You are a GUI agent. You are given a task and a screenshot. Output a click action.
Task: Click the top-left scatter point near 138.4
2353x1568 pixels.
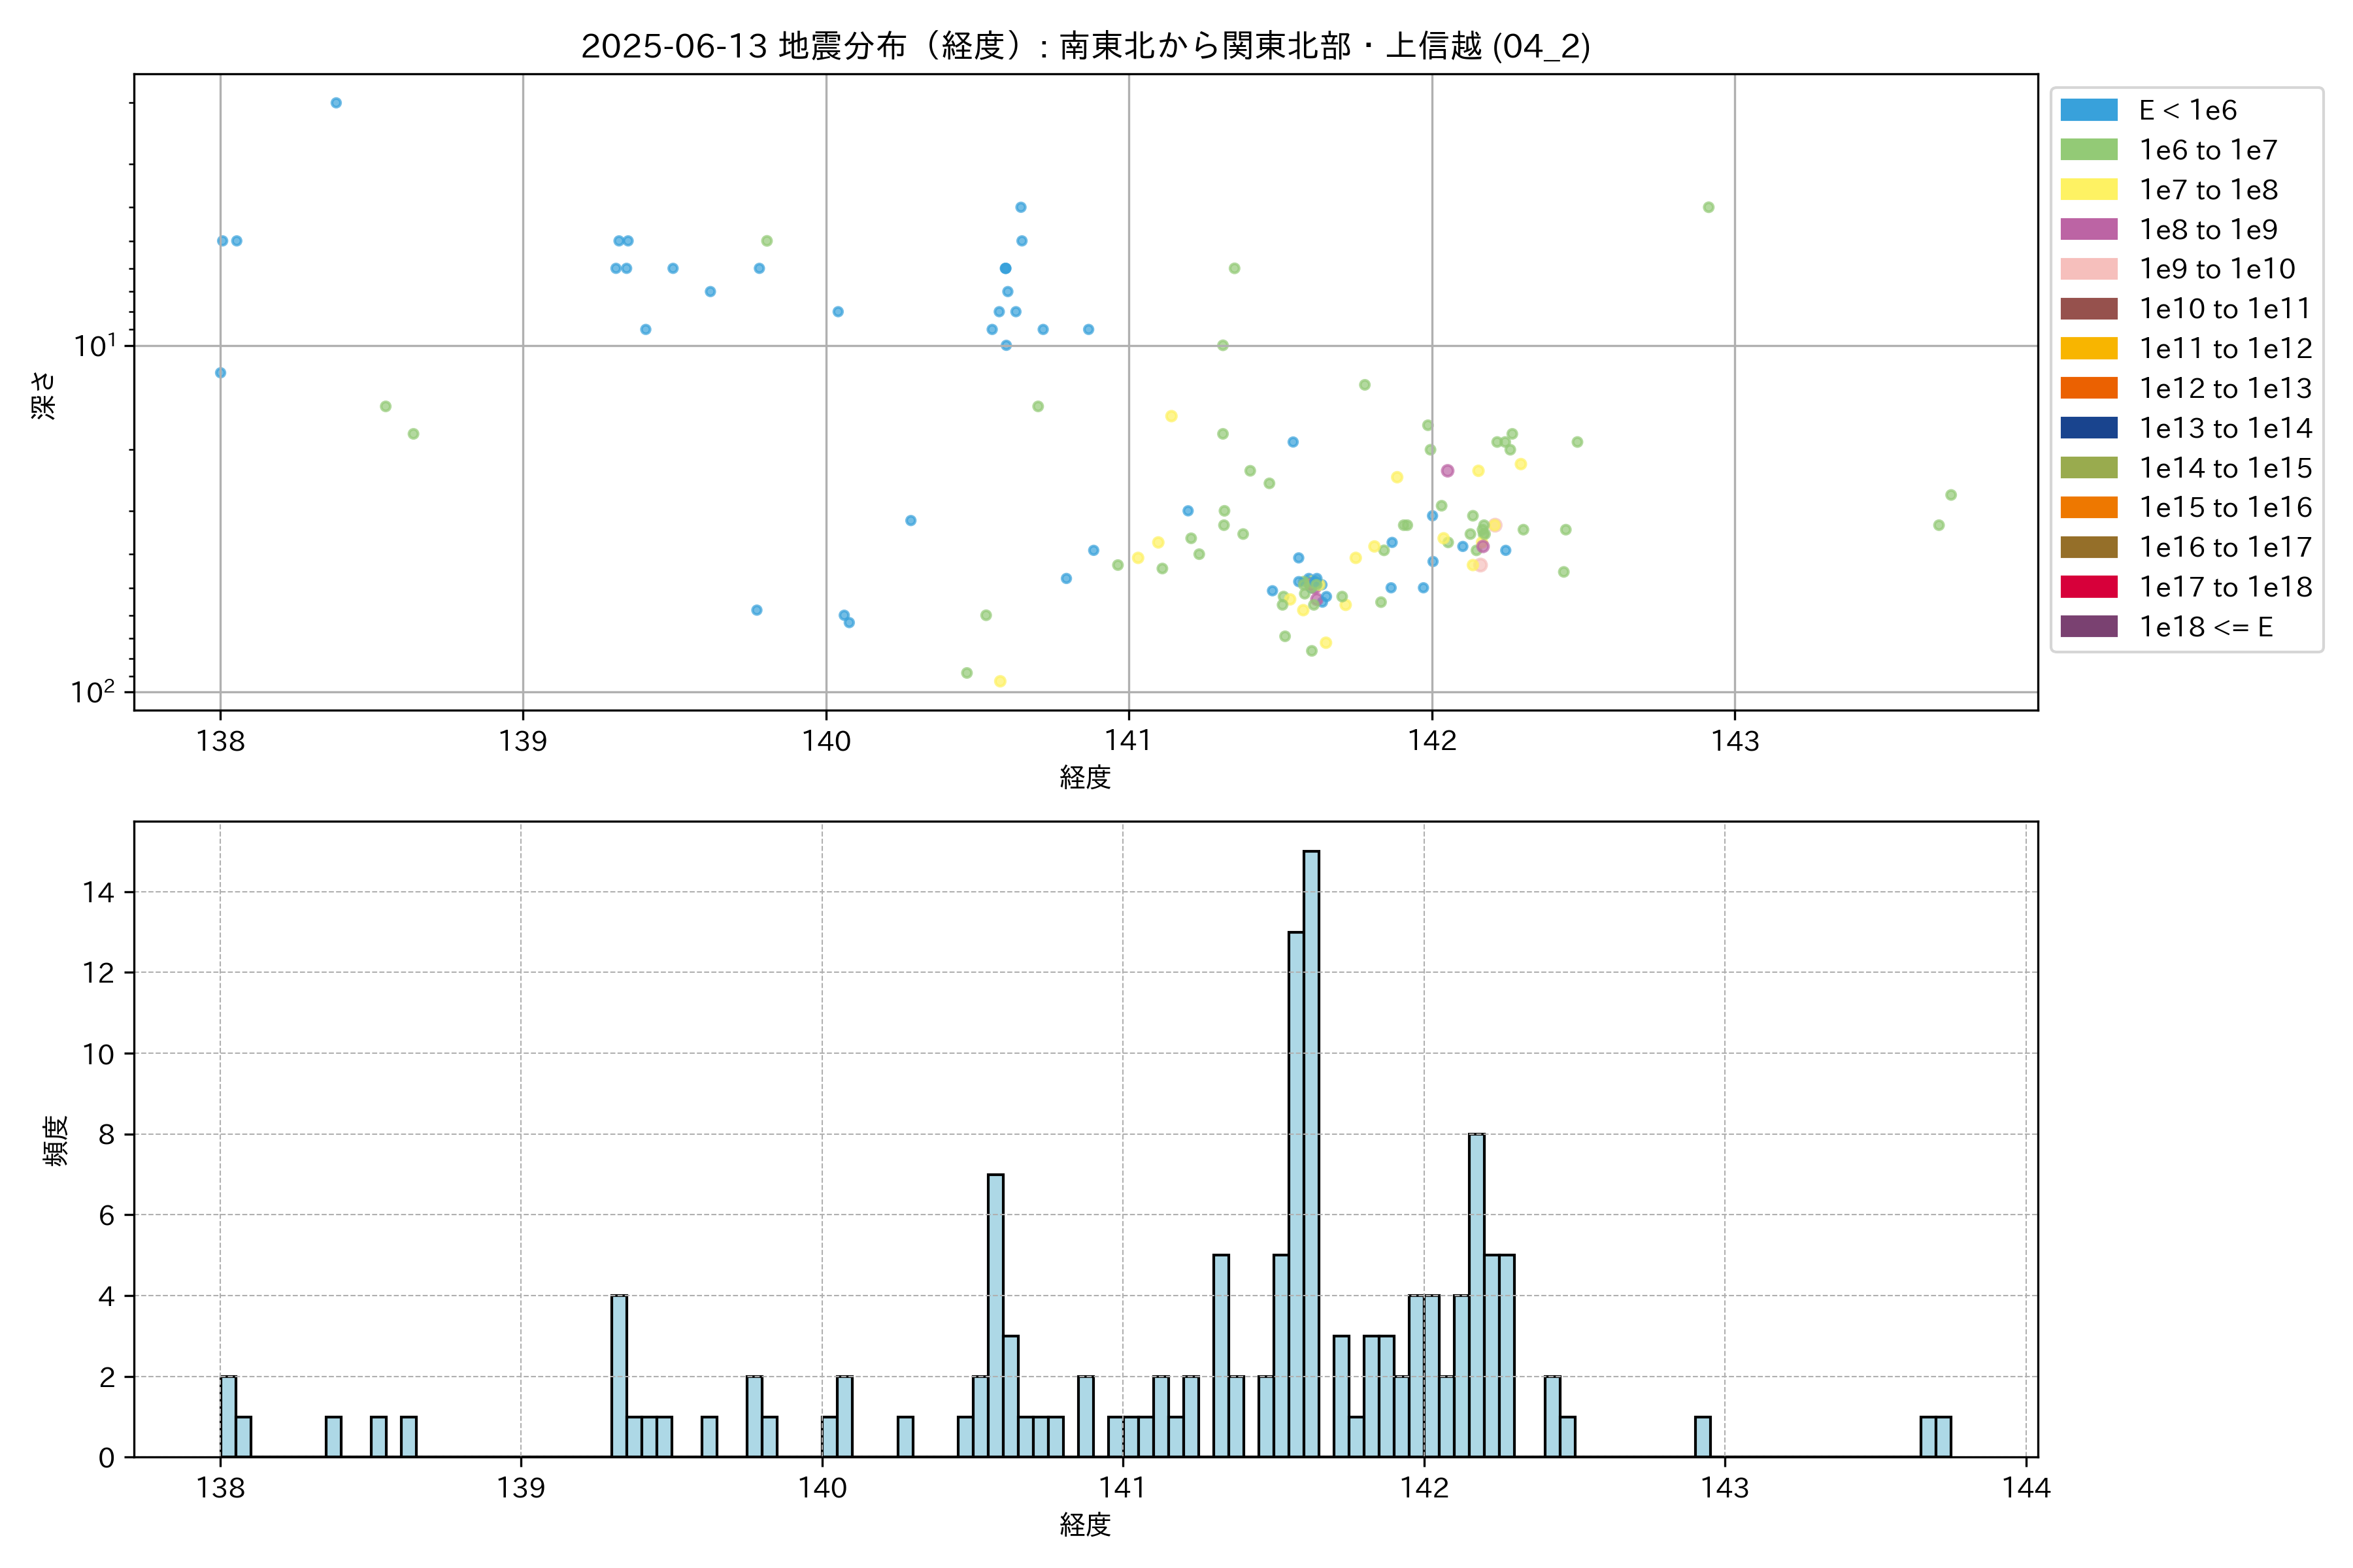[336, 103]
